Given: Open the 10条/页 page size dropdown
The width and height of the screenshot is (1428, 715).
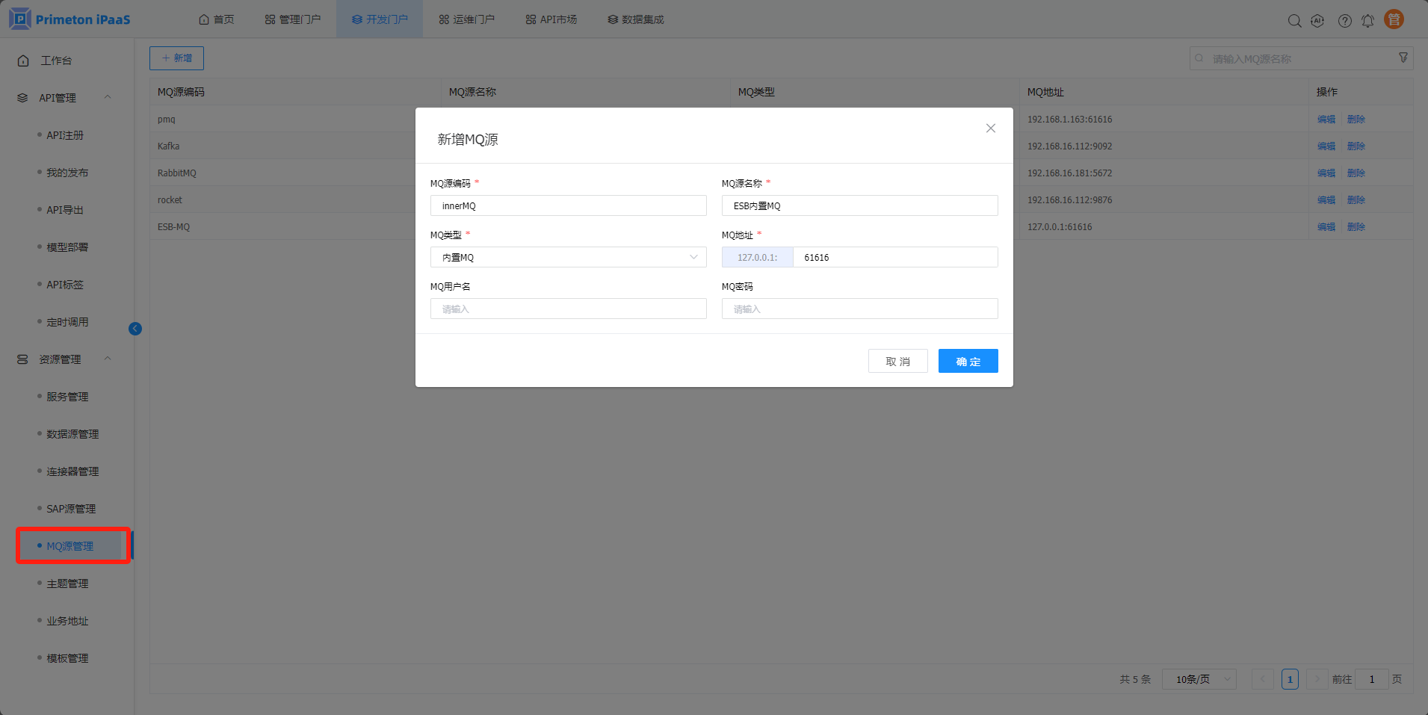Looking at the screenshot, I should pos(1199,679).
